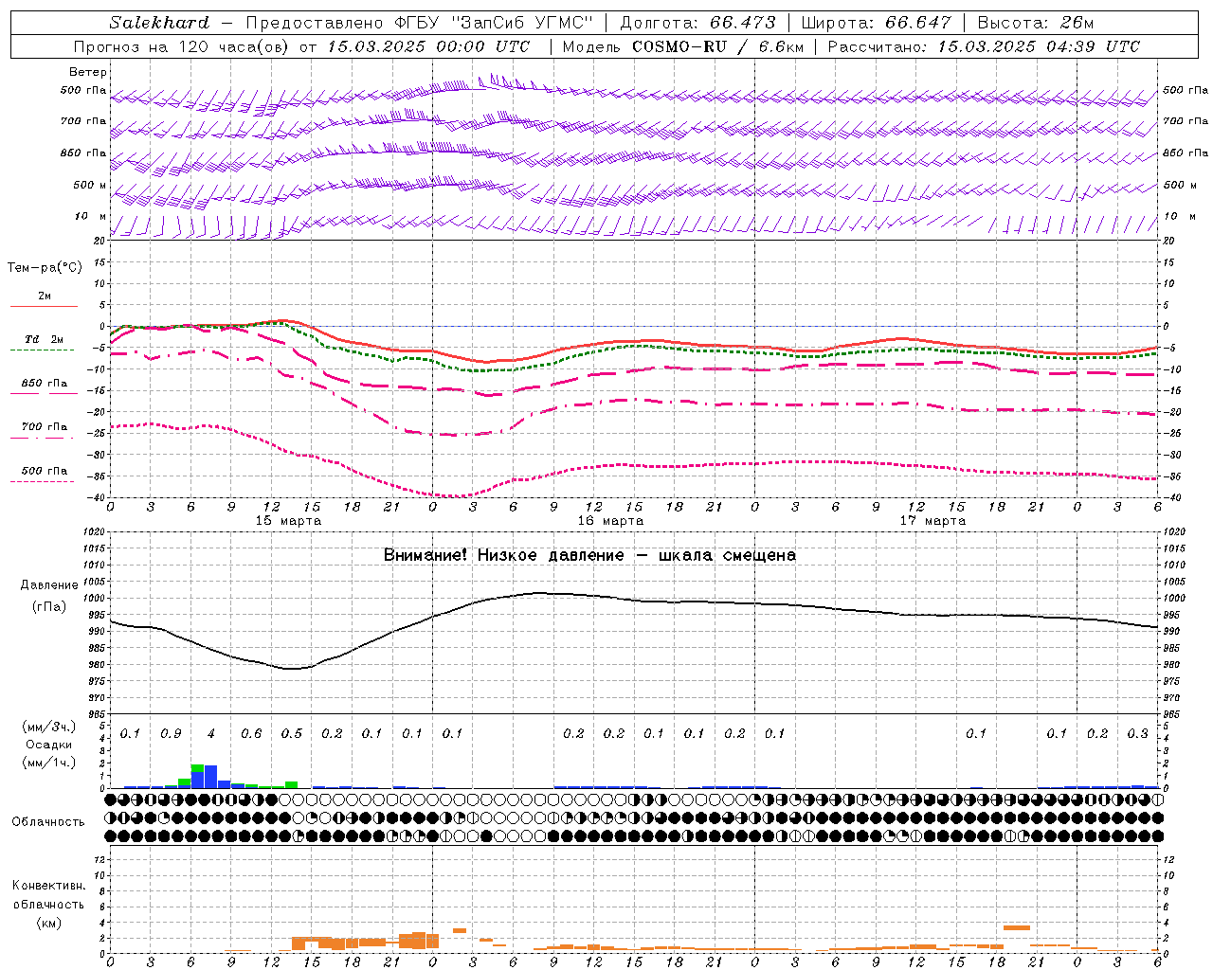The image size is (1213, 970).
Task: Click the "850 гПа" temperature legend entry
Action: (x=45, y=384)
